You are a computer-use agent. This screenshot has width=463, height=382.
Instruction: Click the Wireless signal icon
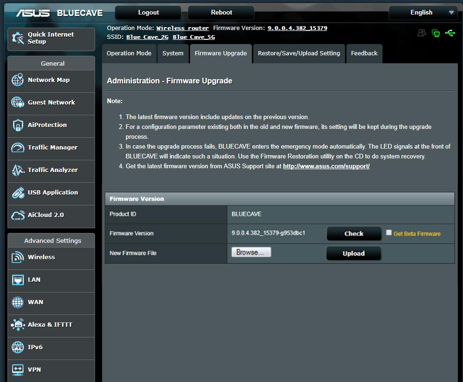18,257
